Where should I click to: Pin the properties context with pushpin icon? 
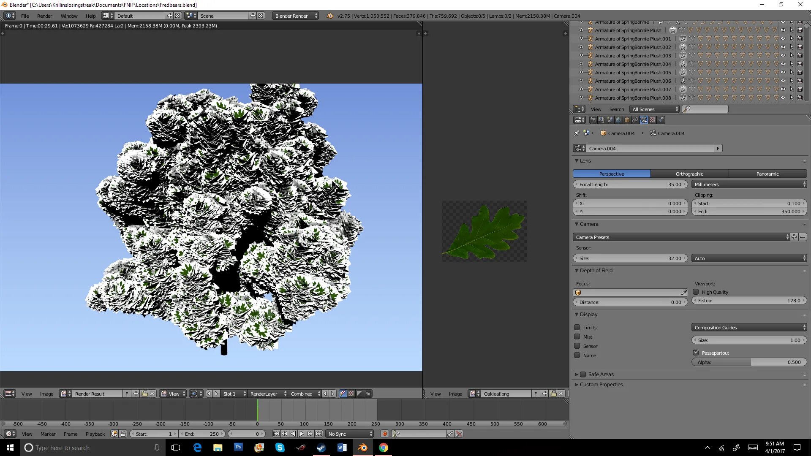[x=577, y=133]
